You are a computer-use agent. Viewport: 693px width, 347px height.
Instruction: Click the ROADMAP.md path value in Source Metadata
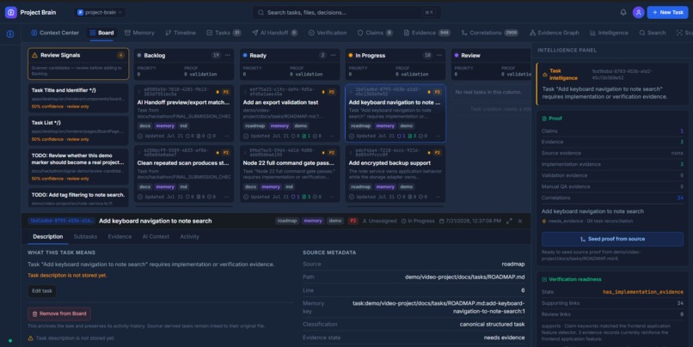(x=464, y=277)
